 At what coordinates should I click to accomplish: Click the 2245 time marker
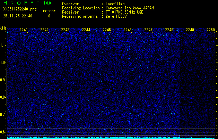(x=107, y=30)
